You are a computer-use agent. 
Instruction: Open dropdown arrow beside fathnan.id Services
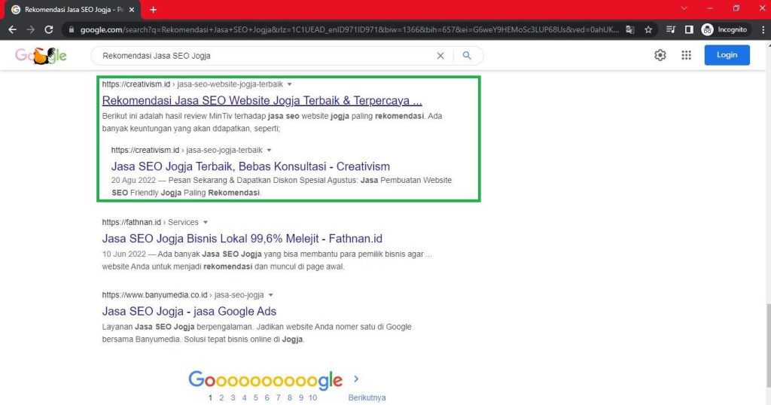[206, 222]
